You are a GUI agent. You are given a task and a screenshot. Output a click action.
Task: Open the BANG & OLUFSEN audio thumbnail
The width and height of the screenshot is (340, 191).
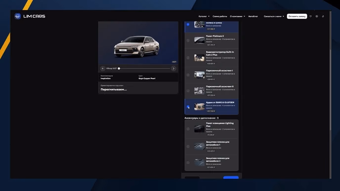click(x=199, y=107)
